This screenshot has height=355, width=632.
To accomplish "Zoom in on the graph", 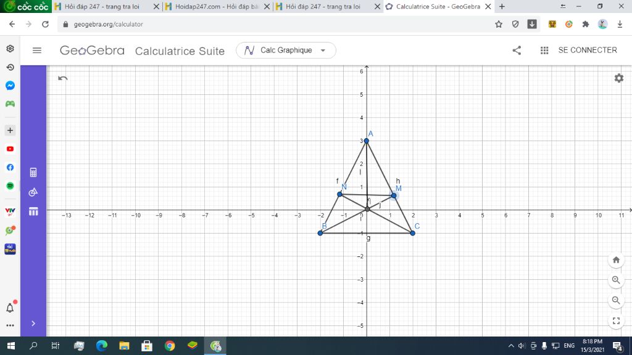I will click(x=616, y=280).
